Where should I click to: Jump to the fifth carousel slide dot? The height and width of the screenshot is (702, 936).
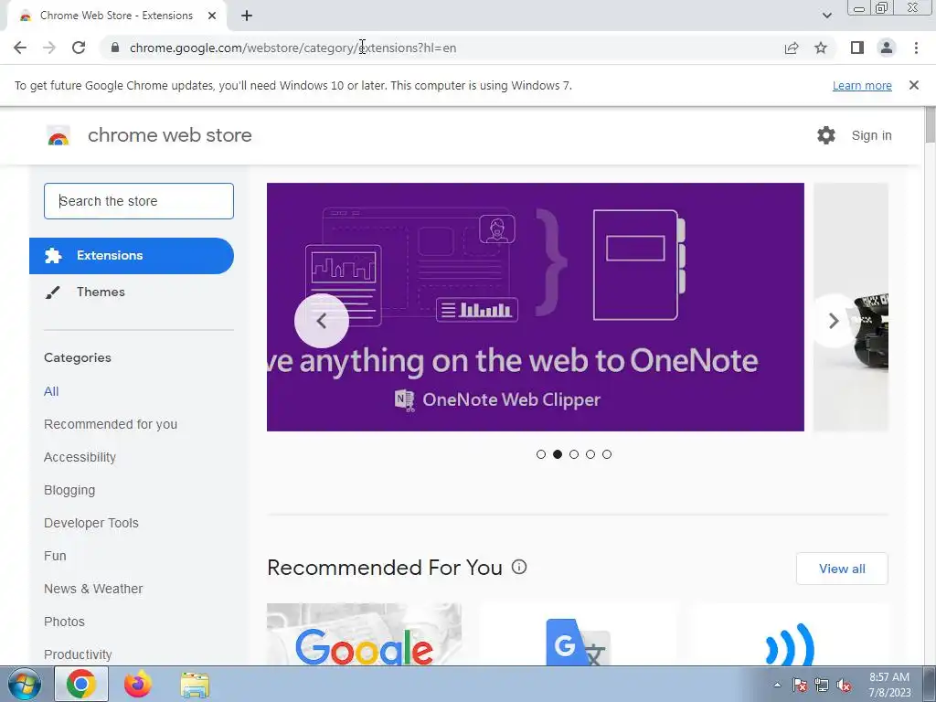click(x=607, y=454)
